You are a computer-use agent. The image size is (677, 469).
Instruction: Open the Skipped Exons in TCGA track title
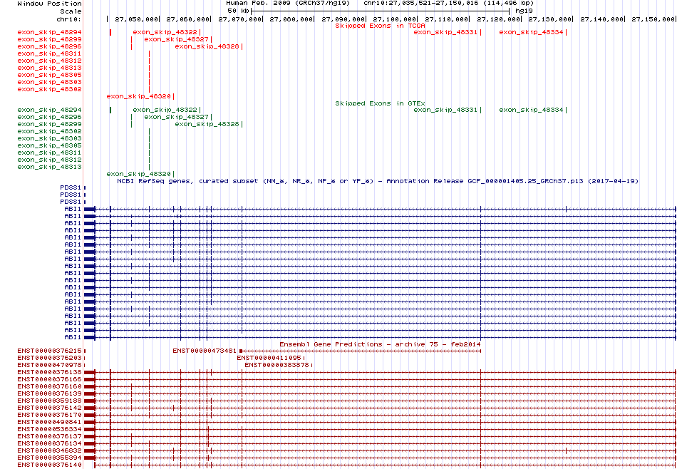(x=380, y=26)
